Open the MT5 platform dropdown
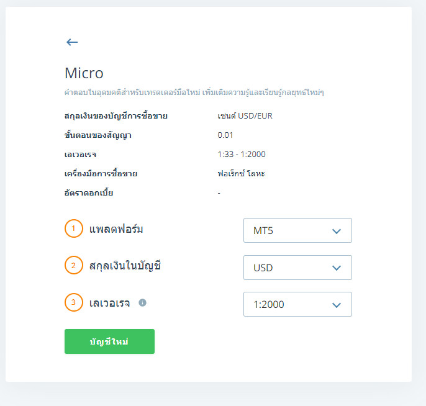 point(297,230)
